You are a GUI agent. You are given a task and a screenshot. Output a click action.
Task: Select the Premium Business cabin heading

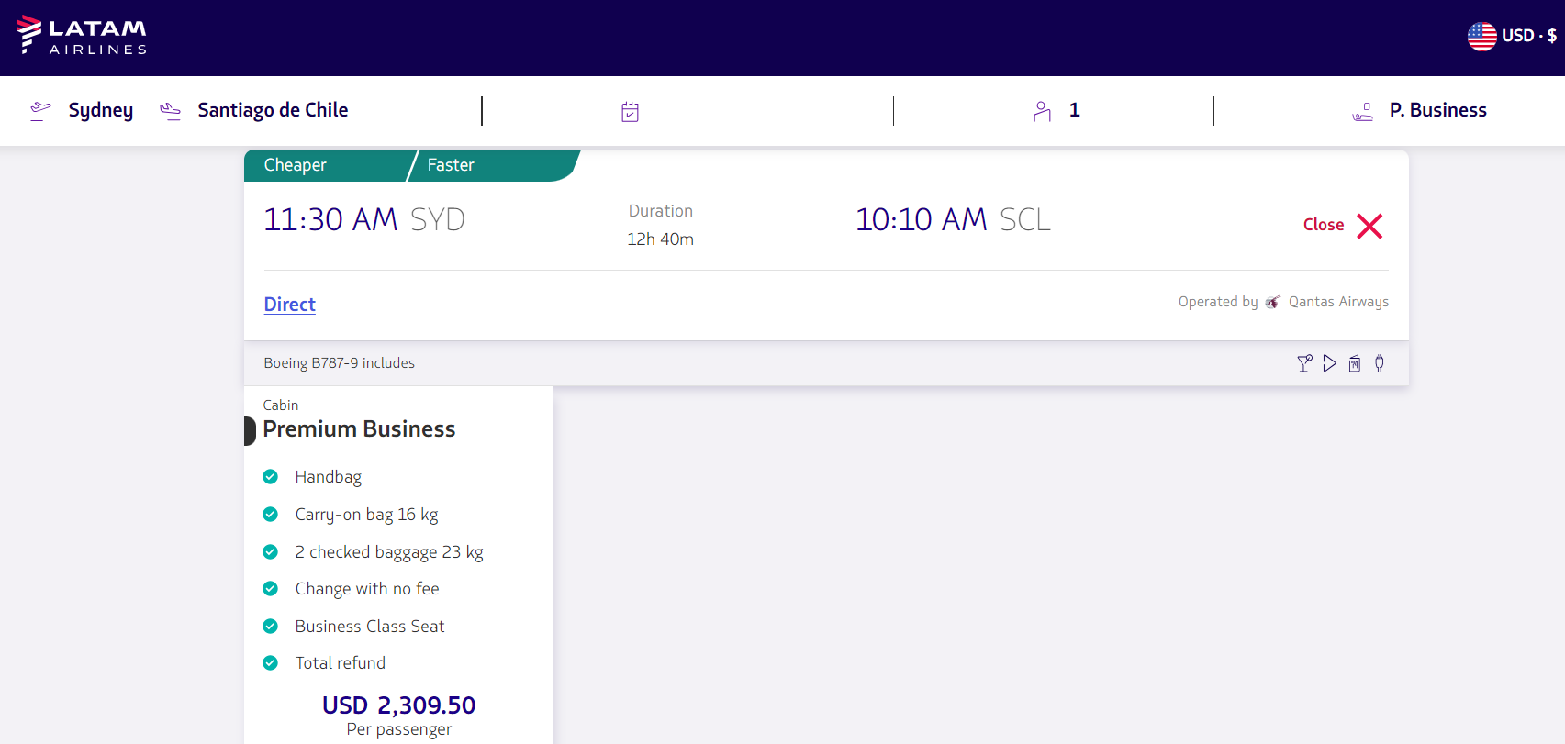359,429
